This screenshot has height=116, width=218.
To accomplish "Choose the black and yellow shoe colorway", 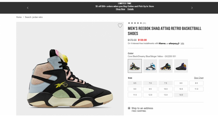I will click(x=166, y=66).
